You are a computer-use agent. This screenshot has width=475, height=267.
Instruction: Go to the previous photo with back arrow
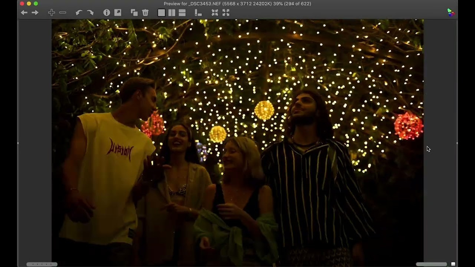[x=24, y=13]
